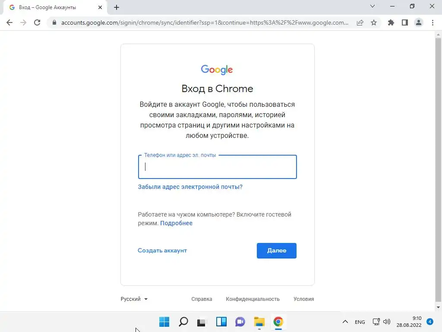Click 'Создать аккаунт' link
Viewport: 442px width, 332px height.
coord(162,250)
